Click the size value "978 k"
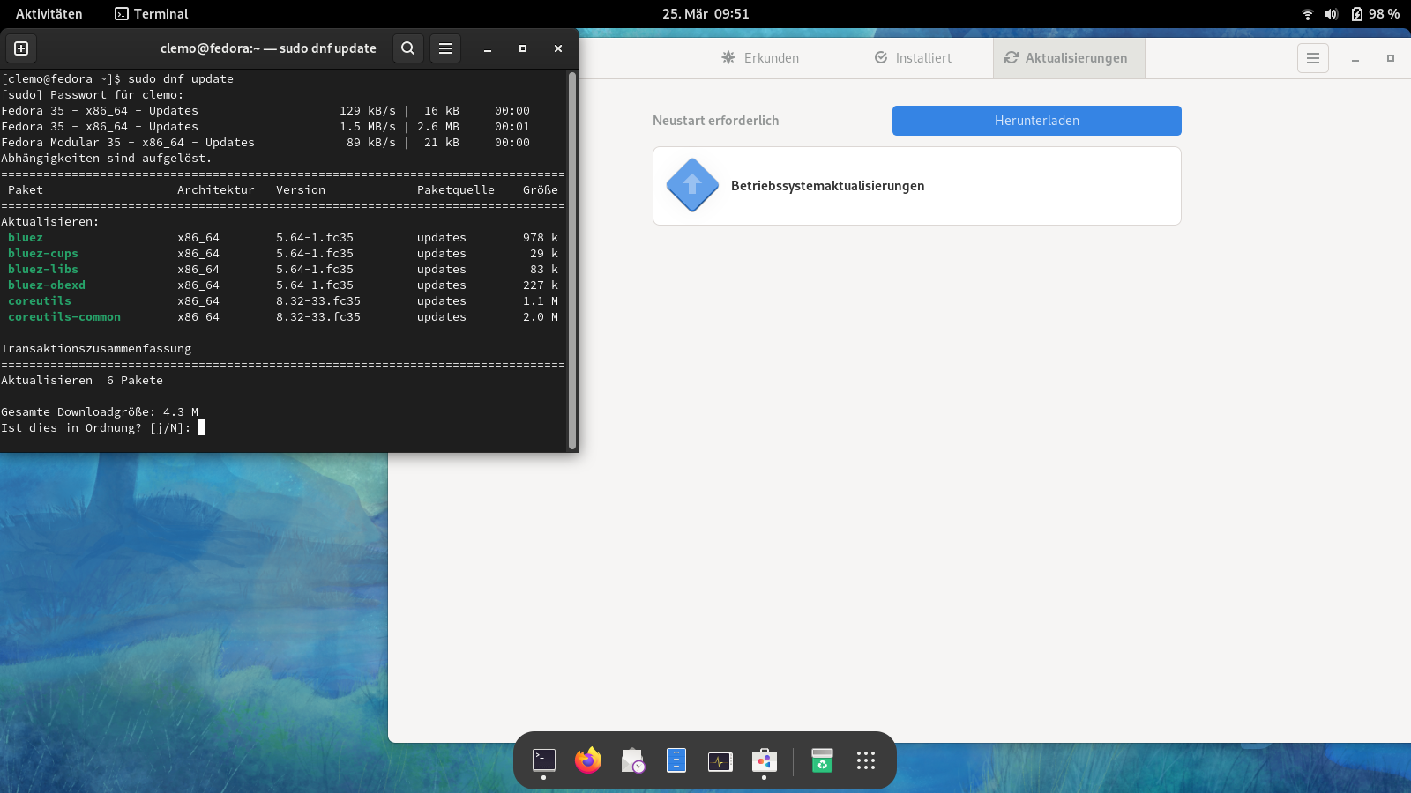 [x=541, y=238]
